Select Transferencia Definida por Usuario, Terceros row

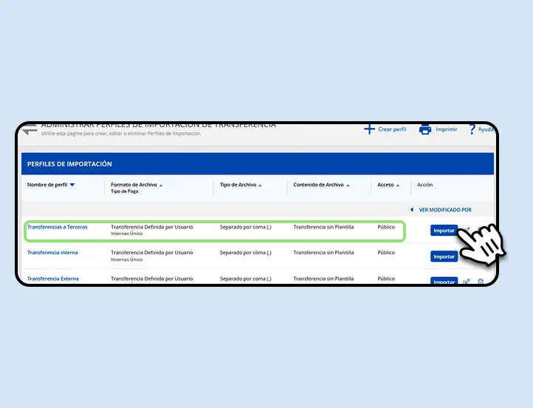tap(152, 227)
